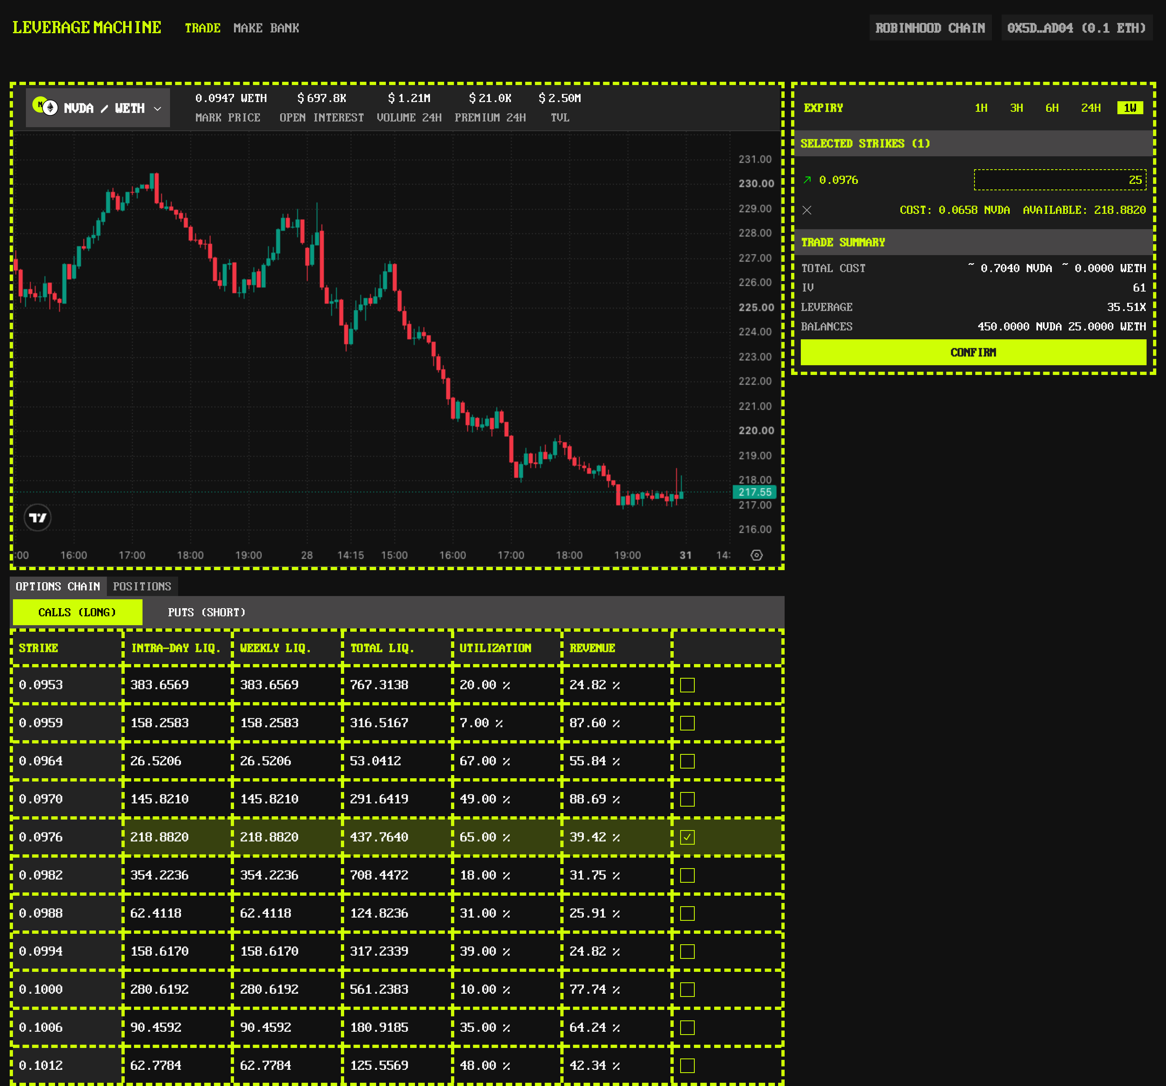Tick the checkbox for strike 0.0988

[687, 914]
